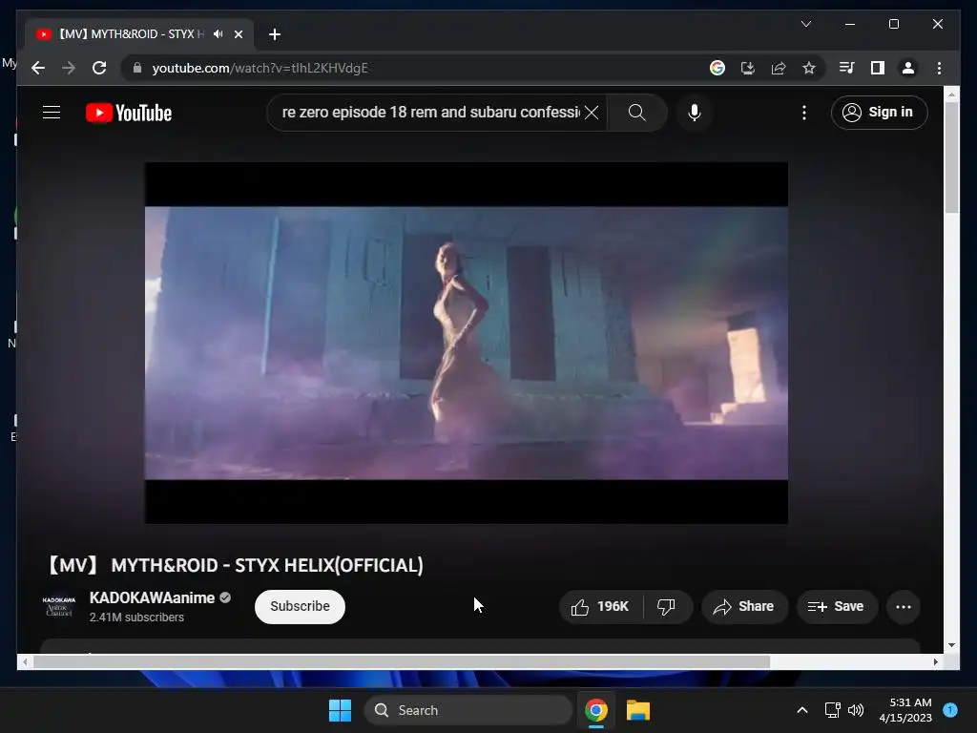Screen dimensions: 977x733
Task: Click the 2.41M subscribers text
Action: click(x=136, y=618)
